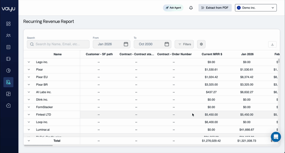Click Luminar.ai Jan 2026 value $41,666.67

pos(247,130)
